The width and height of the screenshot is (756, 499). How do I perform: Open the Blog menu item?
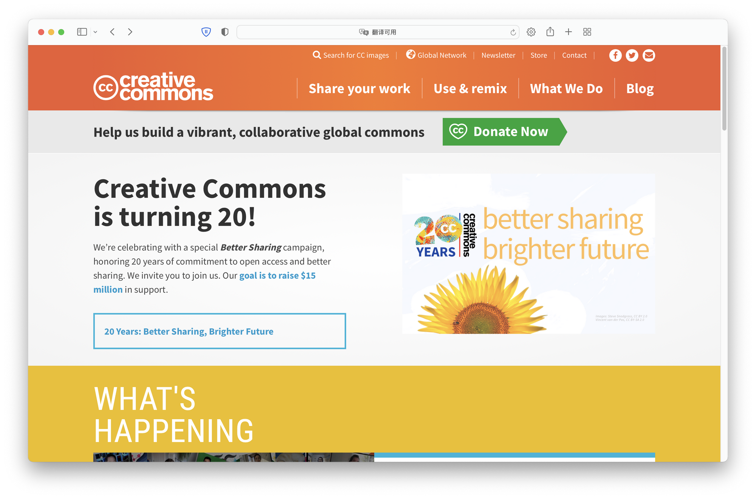[x=640, y=89]
